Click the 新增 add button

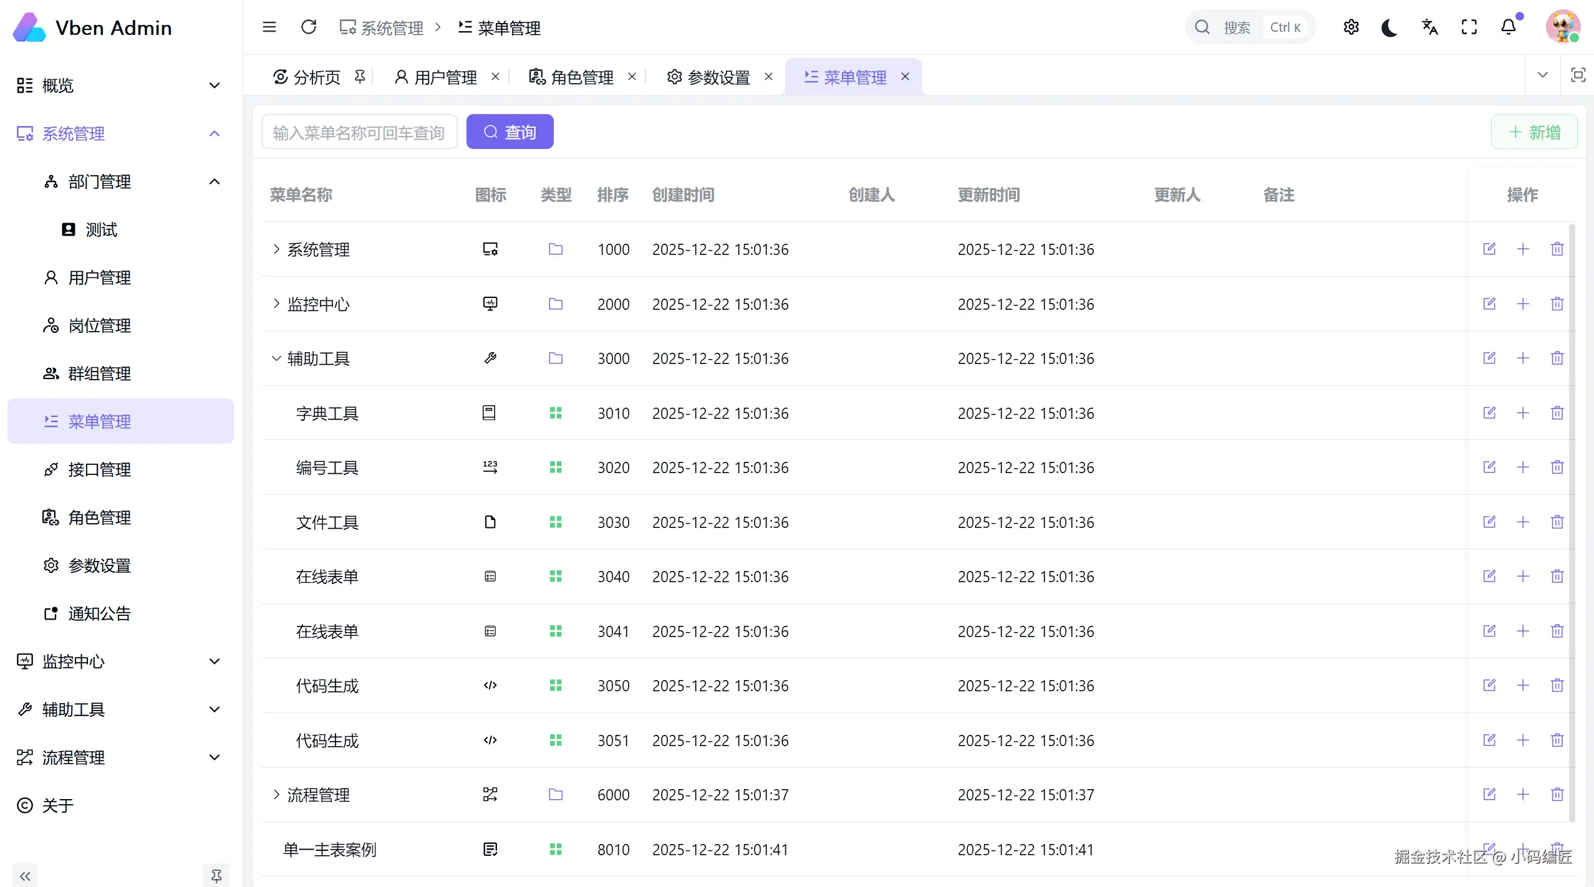[1534, 132]
